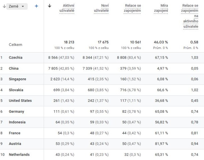Click descending sort arrow for Aktivní uživatelé
Image resolution: width=204 pixels, height=160 pixels.
(50, 6)
